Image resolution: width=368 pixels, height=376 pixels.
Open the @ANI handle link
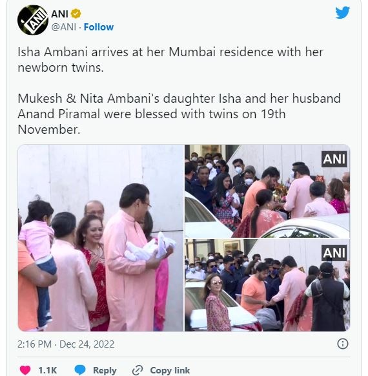pyautogui.click(x=63, y=27)
